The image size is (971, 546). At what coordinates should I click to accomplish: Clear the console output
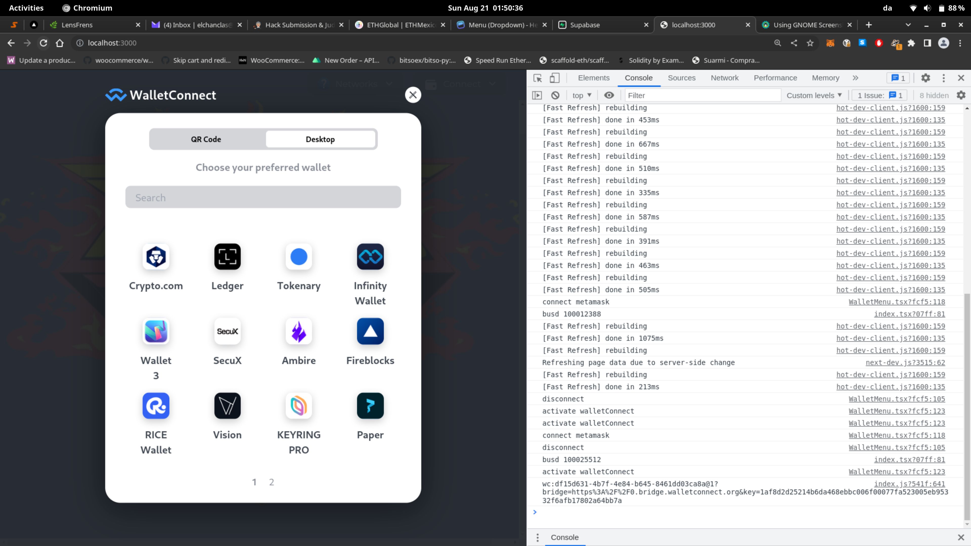[555, 95]
